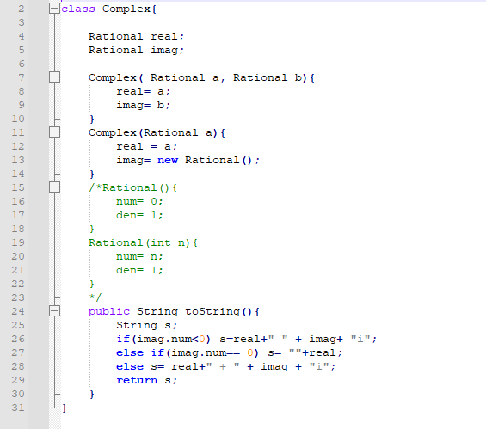Collapse the toString method fold marker
Viewport: 486px width, 429px height.
(54, 311)
